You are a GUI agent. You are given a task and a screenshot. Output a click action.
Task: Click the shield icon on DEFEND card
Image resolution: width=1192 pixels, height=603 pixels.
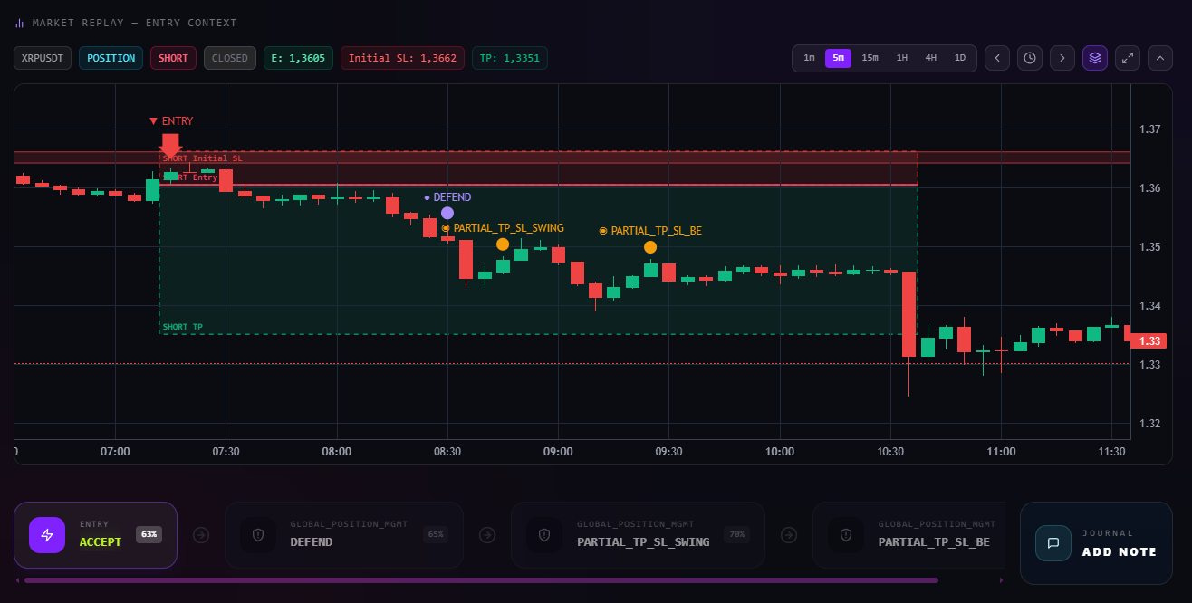[x=258, y=535]
